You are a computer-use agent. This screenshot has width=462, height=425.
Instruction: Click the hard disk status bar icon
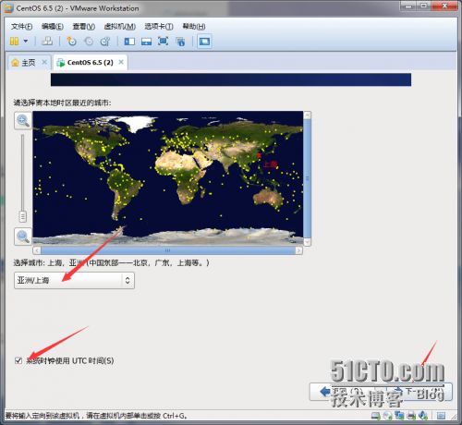[x=375, y=416]
